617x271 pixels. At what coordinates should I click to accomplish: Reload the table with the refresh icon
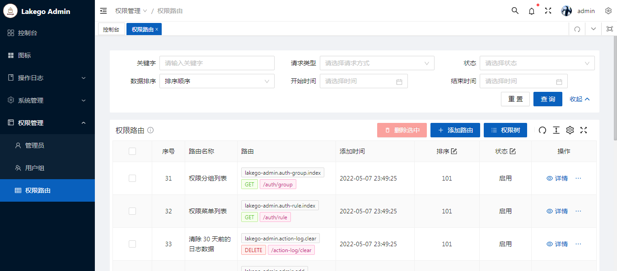tap(542, 130)
